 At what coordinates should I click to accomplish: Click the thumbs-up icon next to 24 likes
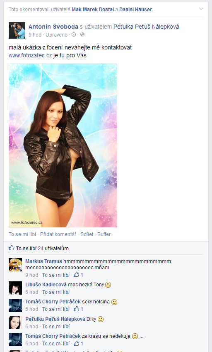click(x=12, y=248)
